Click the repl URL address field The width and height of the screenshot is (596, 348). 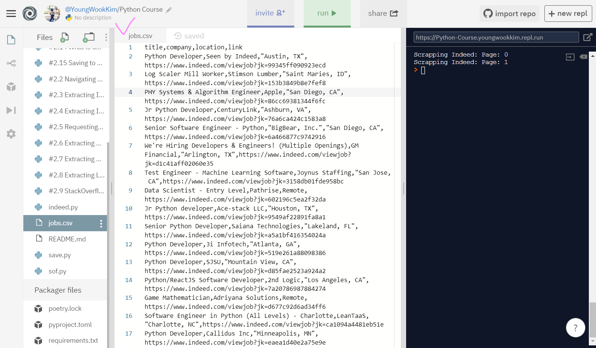(x=496, y=37)
